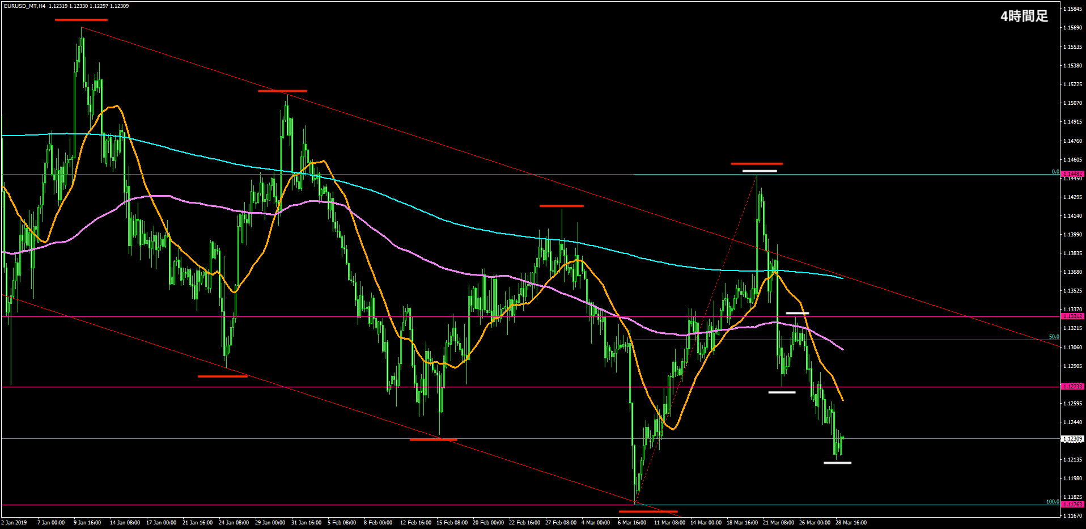The width and height of the screenshot is (1086, 529).
Task: Click the 1.15380 price axis label
Action: (x=1072, y=66)
